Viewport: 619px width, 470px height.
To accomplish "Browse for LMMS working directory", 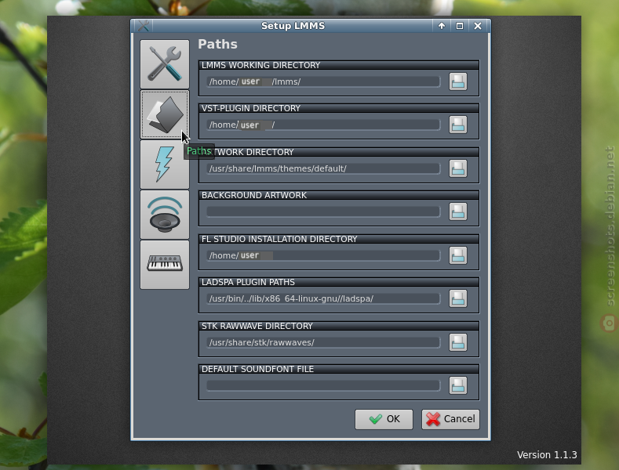I will point(458,81).
